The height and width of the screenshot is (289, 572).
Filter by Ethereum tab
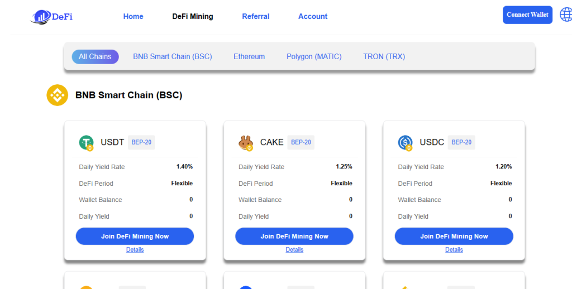(x=249, y=57)
